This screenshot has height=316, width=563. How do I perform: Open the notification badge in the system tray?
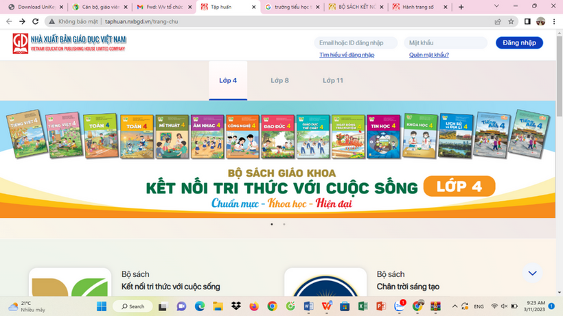click(551, 306)
